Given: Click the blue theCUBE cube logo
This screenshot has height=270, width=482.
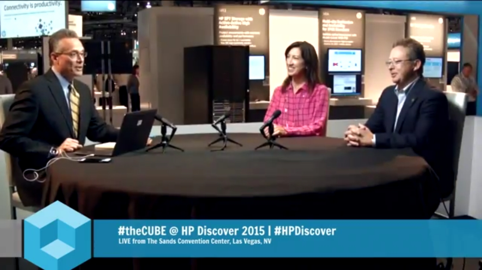Looking at the screenshot, I should pyautogui.click(x=57, y=236).
